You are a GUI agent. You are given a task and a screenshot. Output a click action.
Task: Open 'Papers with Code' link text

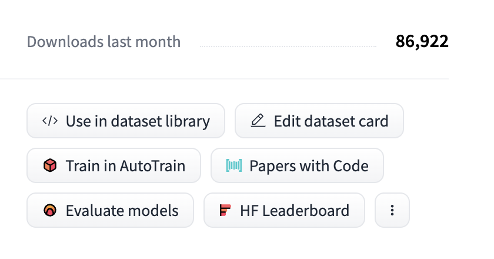pyautogui.click(x=309, y=166)
